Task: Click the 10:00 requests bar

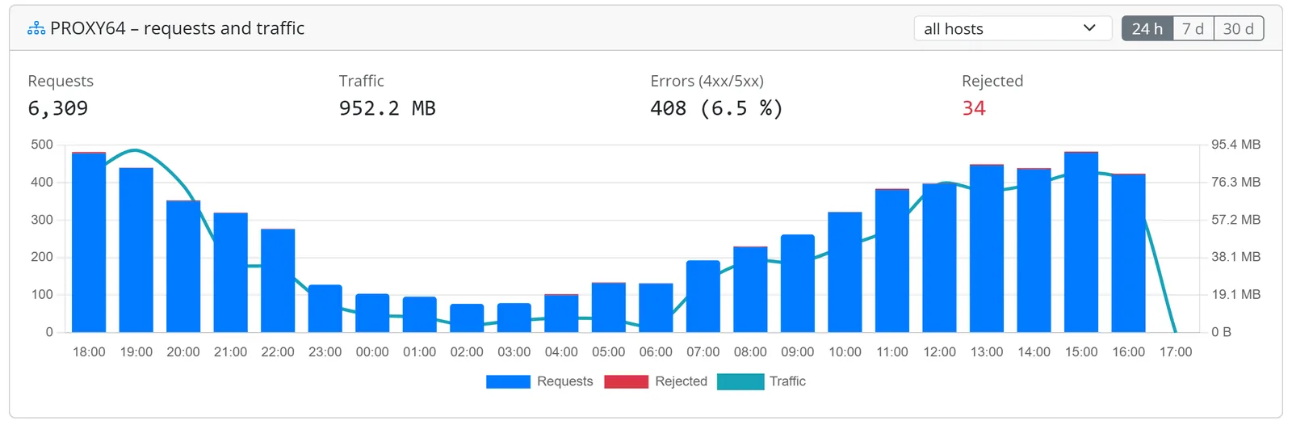Action: [845, 272]
